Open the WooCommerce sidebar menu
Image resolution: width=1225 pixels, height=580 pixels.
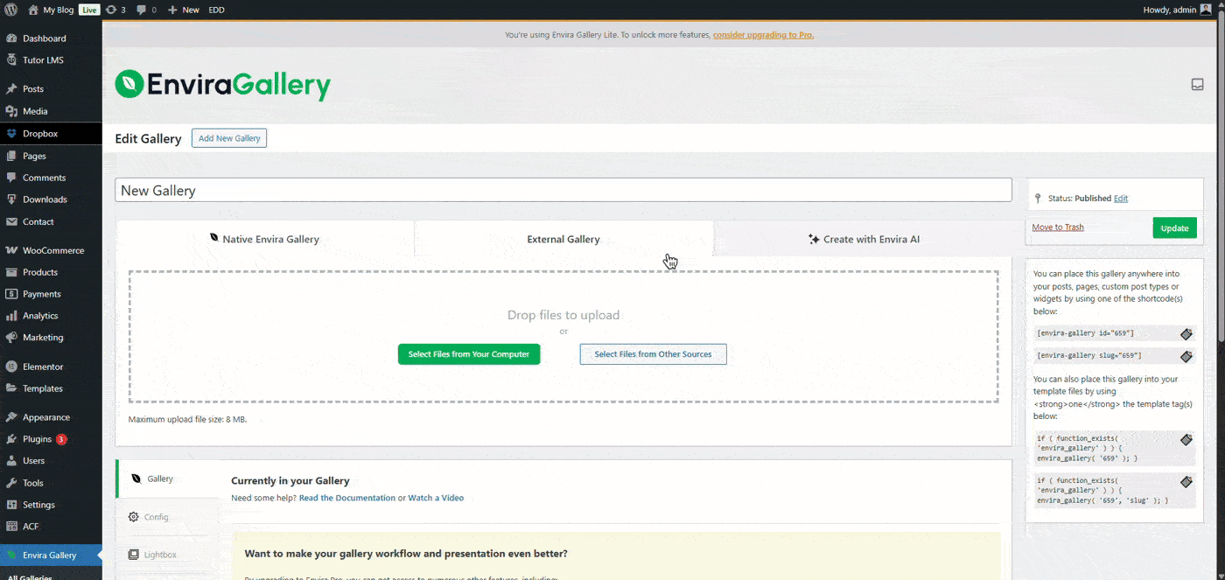[52, 249]
